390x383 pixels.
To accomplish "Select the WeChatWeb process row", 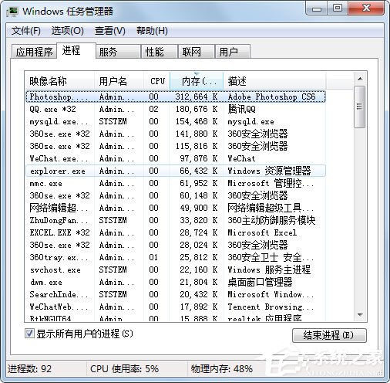I will point(176,307).
